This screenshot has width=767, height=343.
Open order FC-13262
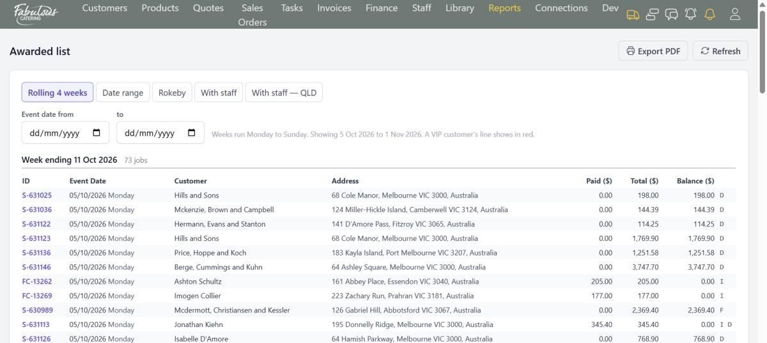click(37, 282)
